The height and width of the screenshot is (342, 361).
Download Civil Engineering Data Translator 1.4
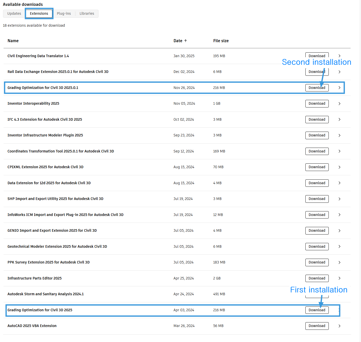[317, 56]
